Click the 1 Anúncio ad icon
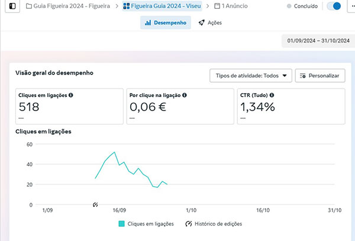 217,6
